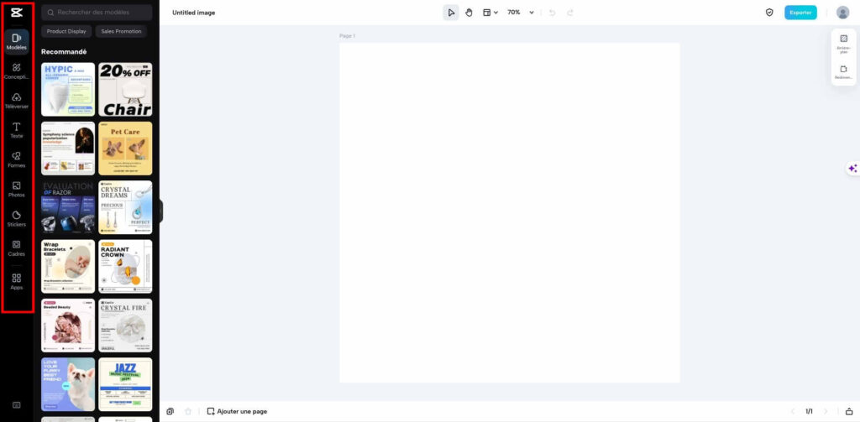Open the layout options dropdown
This screenshot has width=860, height=422.
pyautogui.click(x=490, y=13)
